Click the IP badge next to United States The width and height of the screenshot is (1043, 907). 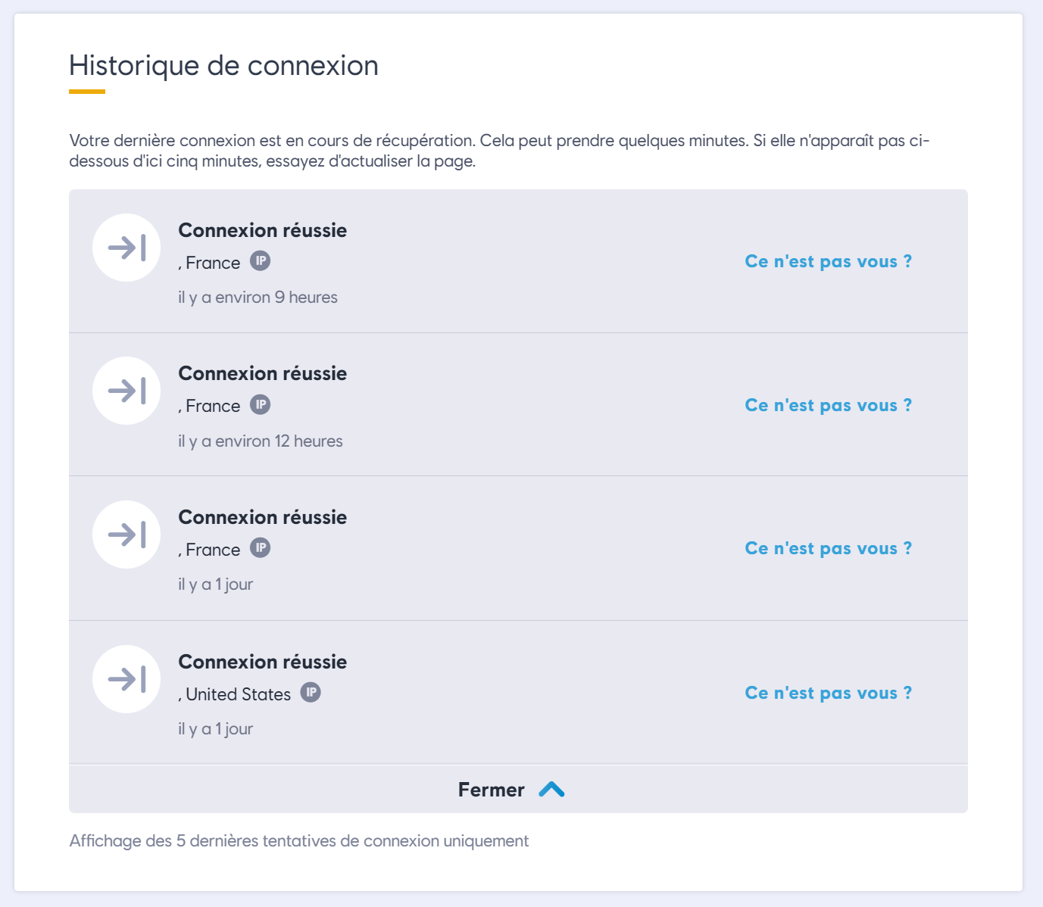(x=311, y=692)
